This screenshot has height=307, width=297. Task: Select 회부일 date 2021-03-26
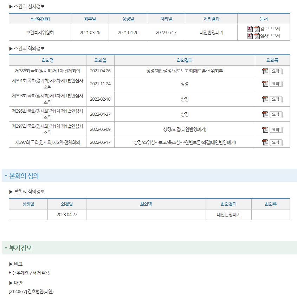[90, 33]
